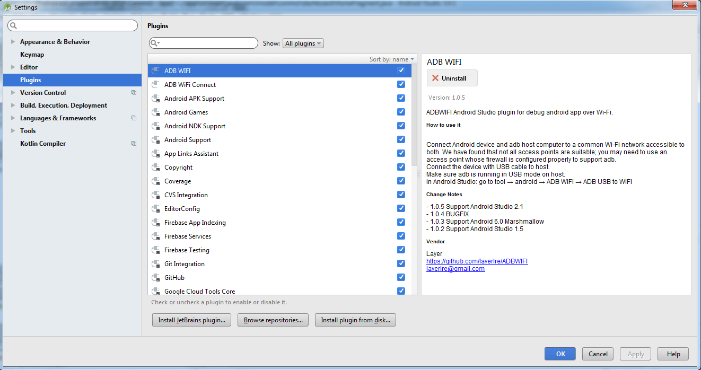Click the Firebase Testing plugin icon
This screenshot has height=370, width=701.
point(155,250)
